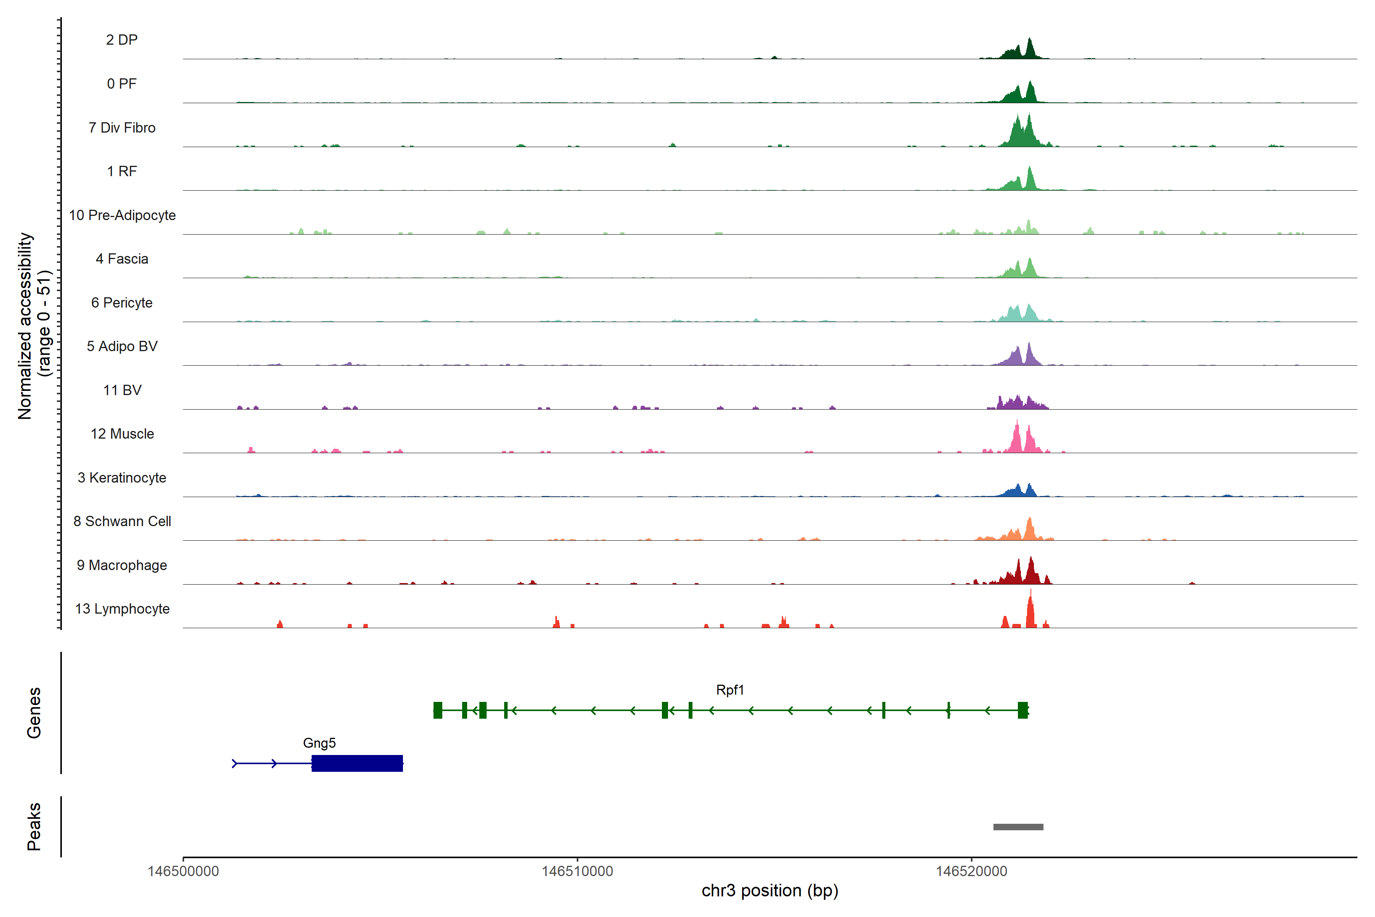Click the 9 Macrophage track label
The height and width of the screenshot is (917, 1375).
click(121, 565)
